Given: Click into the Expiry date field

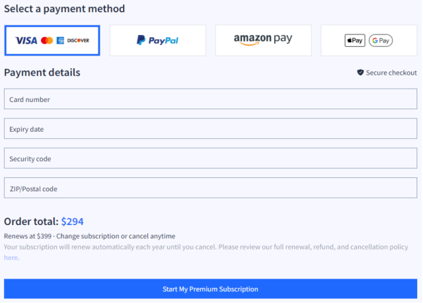Looking at the screenshot, I should pyautogui.click(x=210, y=129).
